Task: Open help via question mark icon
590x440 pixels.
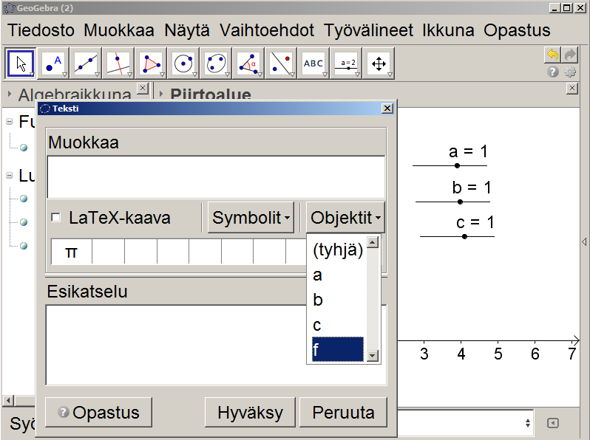Action: (553, 72)
